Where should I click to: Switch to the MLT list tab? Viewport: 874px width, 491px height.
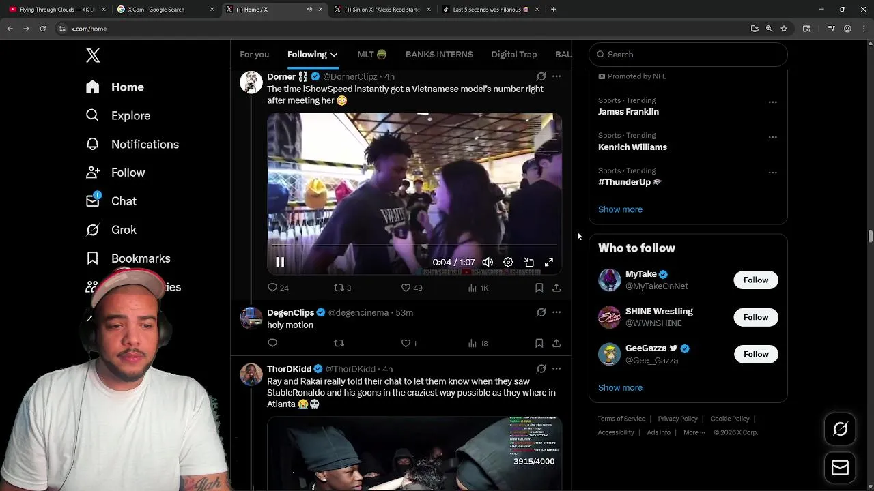tap(372, 55)
